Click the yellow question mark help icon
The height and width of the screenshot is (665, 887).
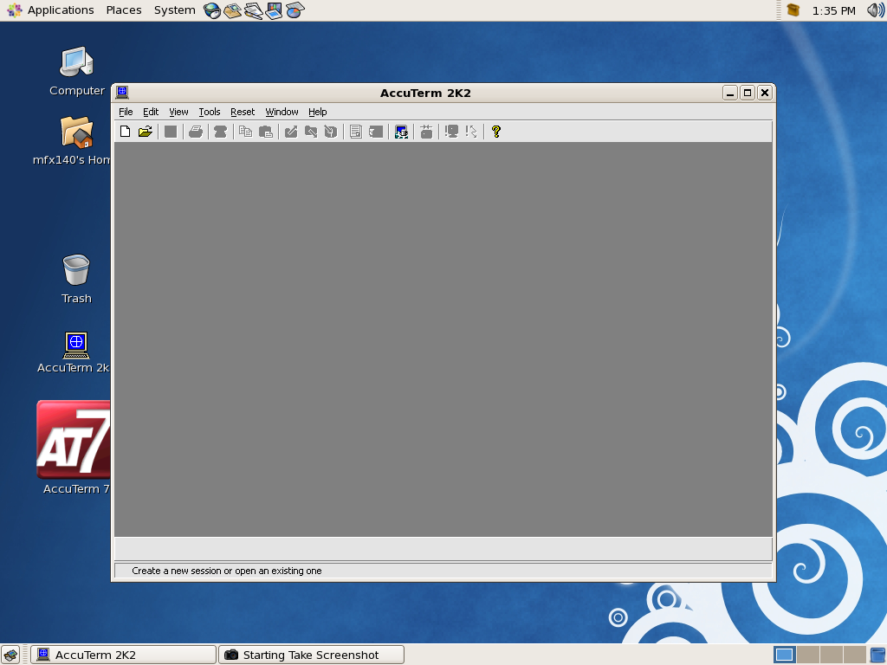point(496,132)
